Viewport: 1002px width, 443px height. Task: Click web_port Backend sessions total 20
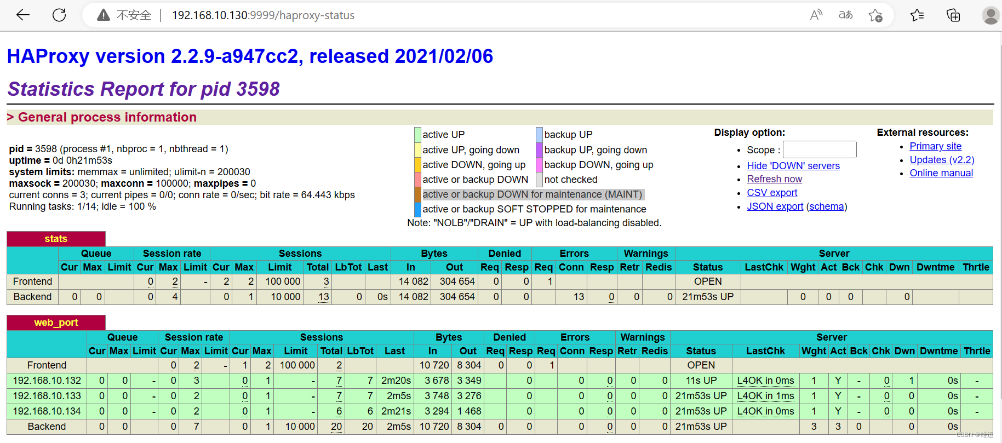tap(336, 427)
